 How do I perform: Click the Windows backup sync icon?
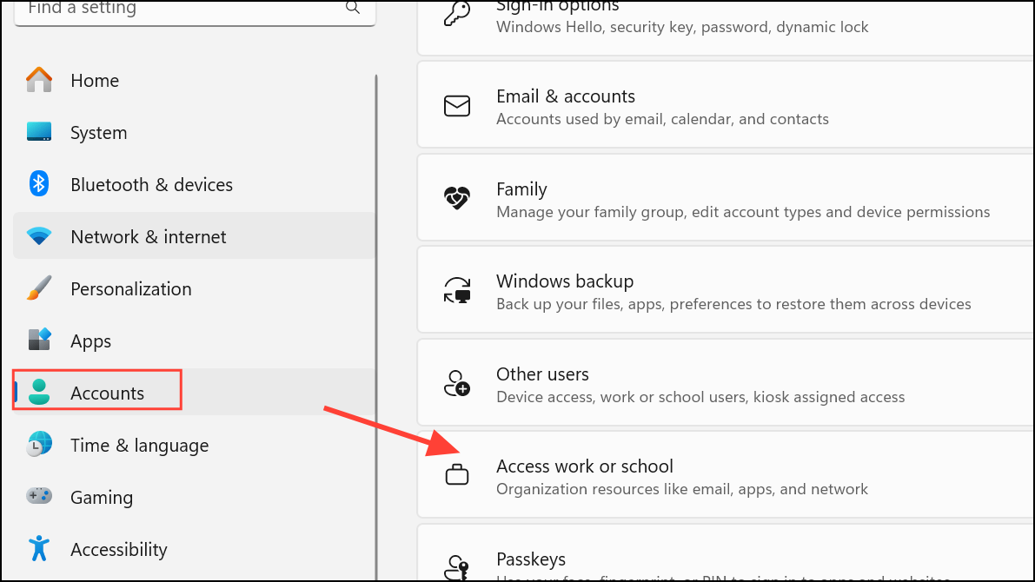457,290
